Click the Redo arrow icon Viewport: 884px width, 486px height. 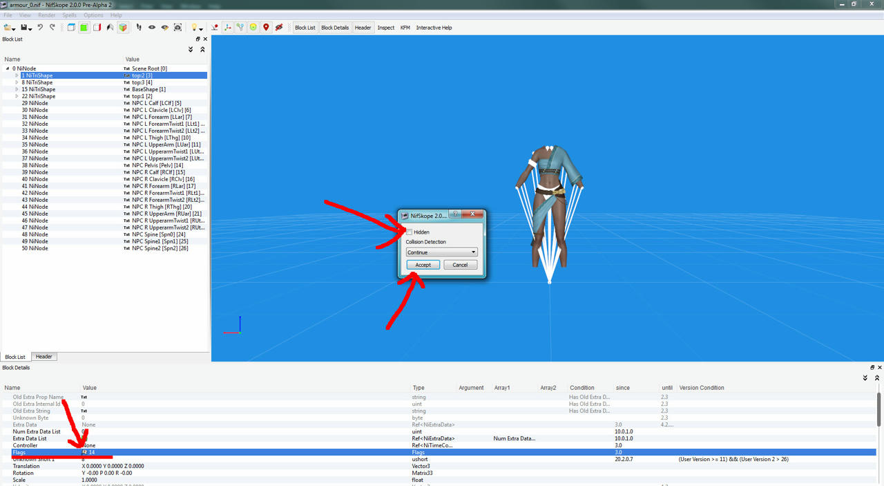point(52,28)
